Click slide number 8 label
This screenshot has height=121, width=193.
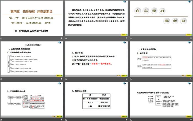[126, 120]
